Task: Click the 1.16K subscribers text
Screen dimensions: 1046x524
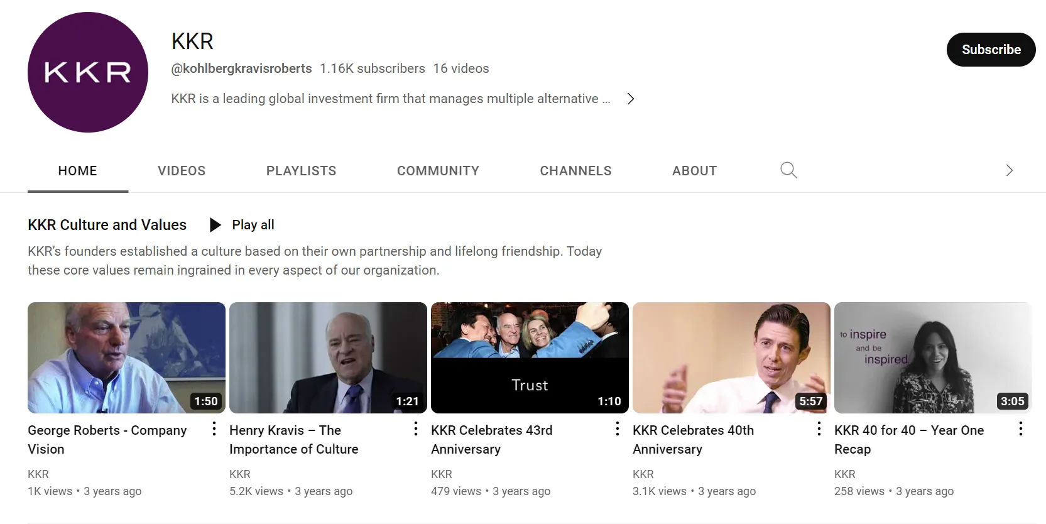Action: (373, 68)
